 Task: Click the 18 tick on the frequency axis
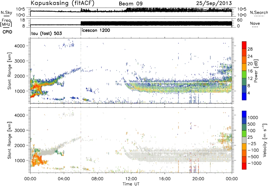[x=22, y=20]
